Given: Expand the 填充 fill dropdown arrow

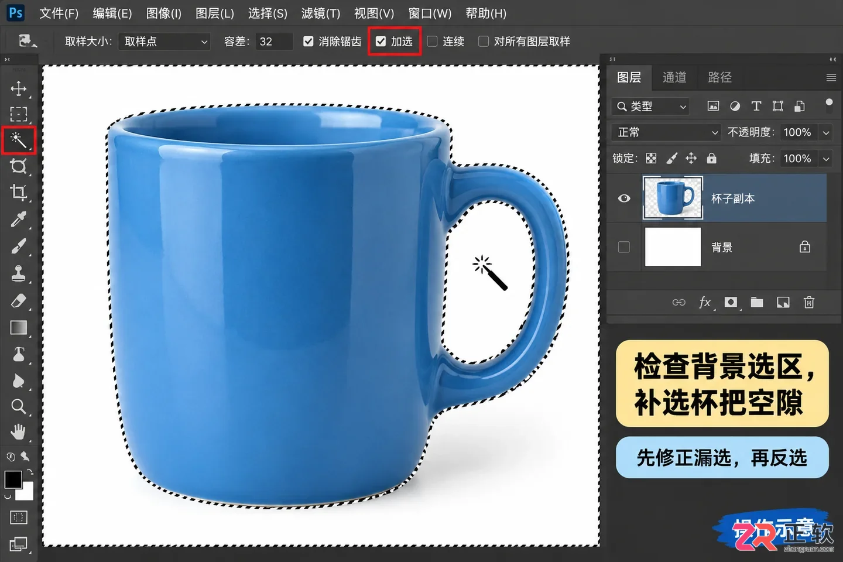Looking at the screenshot, I should (x=826, y=159).
